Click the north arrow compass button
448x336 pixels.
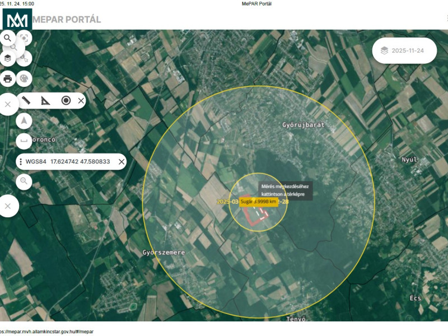(24, 121)
